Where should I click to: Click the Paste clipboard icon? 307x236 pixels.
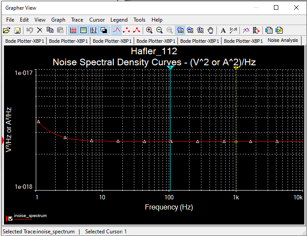pos(61,30)
